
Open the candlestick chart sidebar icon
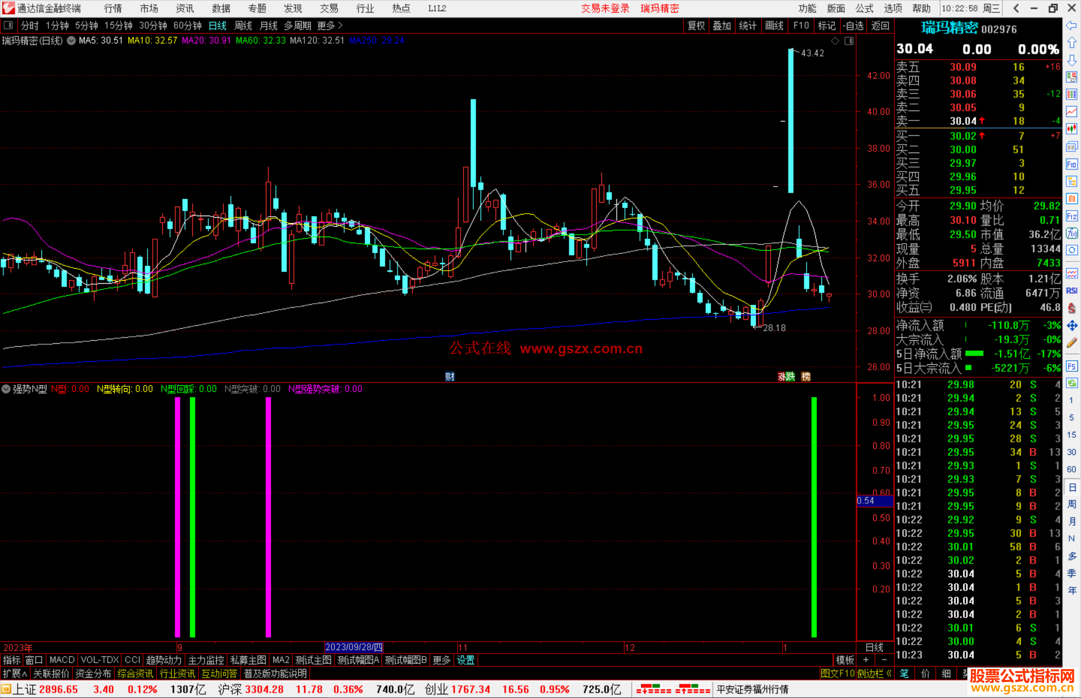tap(1071, 129)
